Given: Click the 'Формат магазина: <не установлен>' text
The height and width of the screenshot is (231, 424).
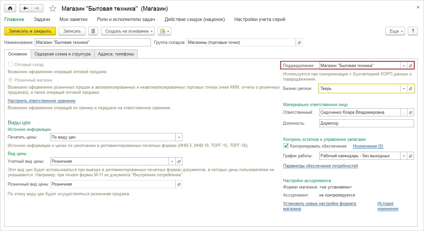Looking at the screenshot, I should (318, 187).
